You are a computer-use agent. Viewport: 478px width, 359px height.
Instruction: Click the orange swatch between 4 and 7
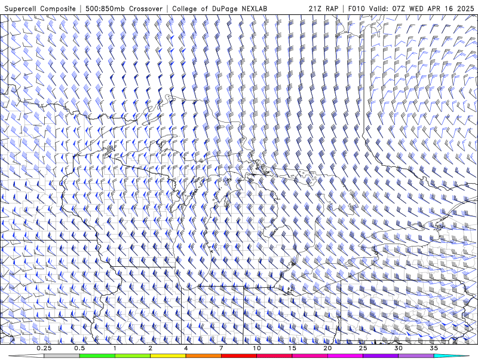click(x=204, y=356)
